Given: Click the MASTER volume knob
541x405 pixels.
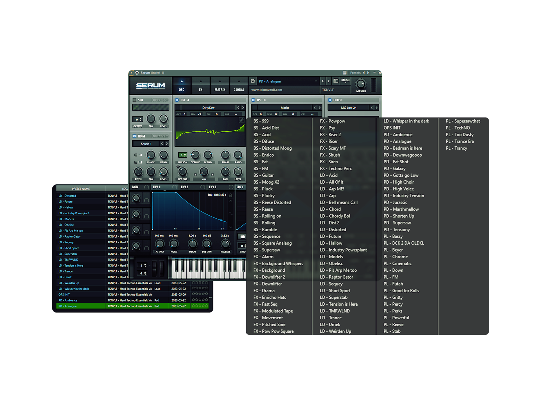Looking at the screenshot, I should [361, 84].
